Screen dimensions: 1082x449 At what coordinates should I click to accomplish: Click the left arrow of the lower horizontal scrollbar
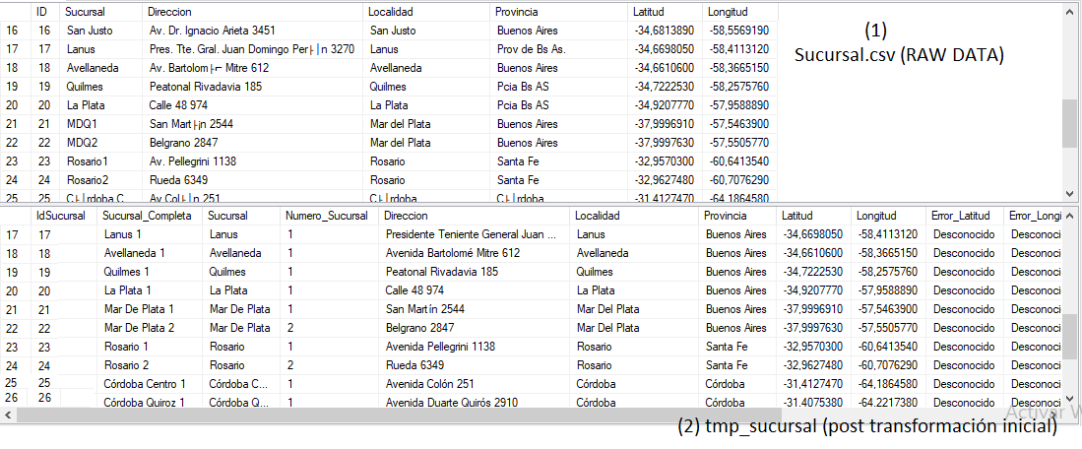(8, 415)
